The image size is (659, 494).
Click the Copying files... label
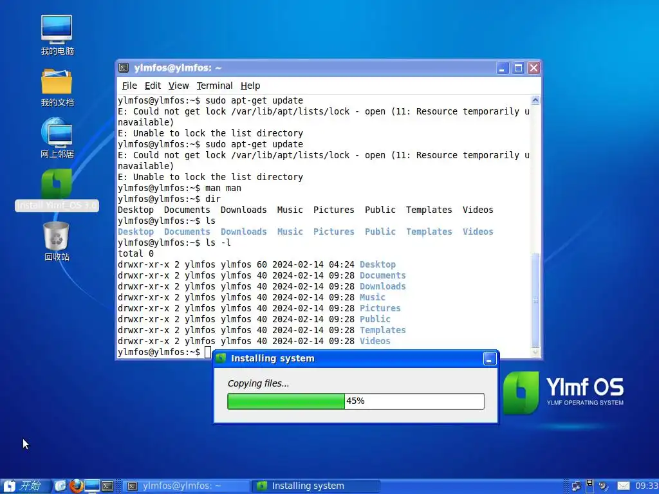(258, 383)
